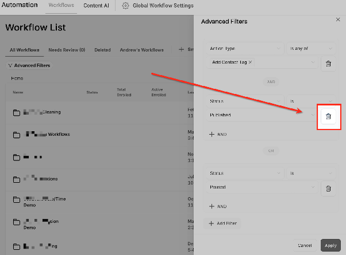Open the Cleaning folder icon
Screen dimensions: 346x255
[x=16, y=112]
